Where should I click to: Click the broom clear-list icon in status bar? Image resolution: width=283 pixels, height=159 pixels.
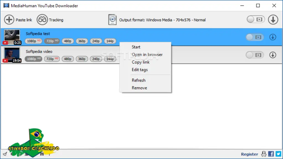(5, 154)
